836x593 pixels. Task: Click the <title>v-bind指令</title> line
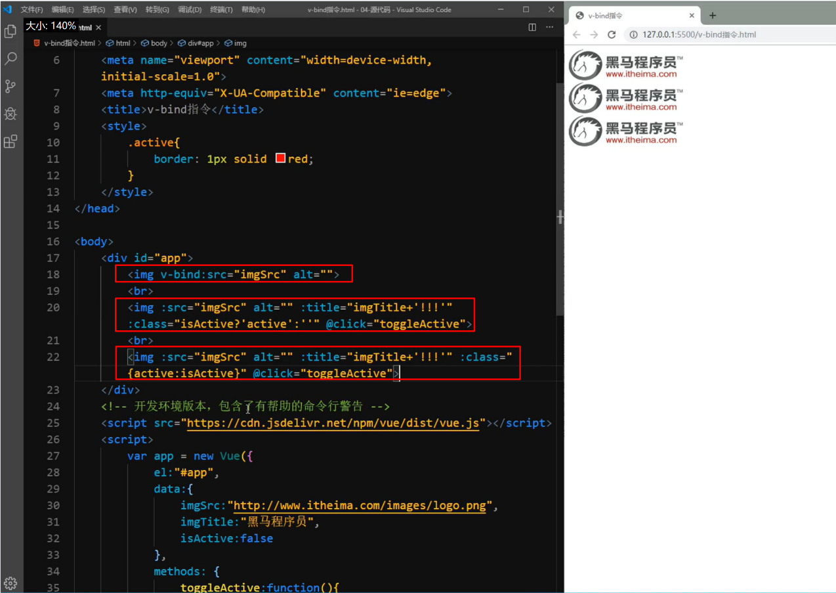182,110
